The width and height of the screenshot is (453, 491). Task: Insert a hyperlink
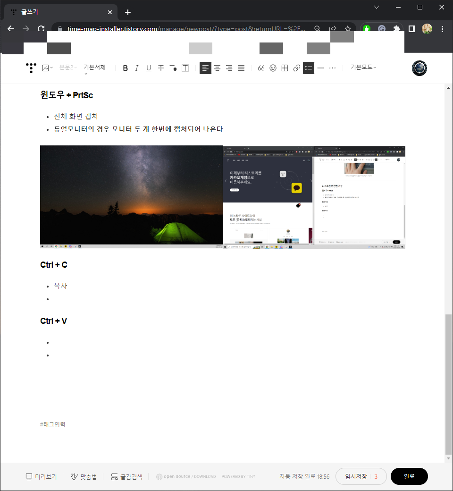[297, 68]
